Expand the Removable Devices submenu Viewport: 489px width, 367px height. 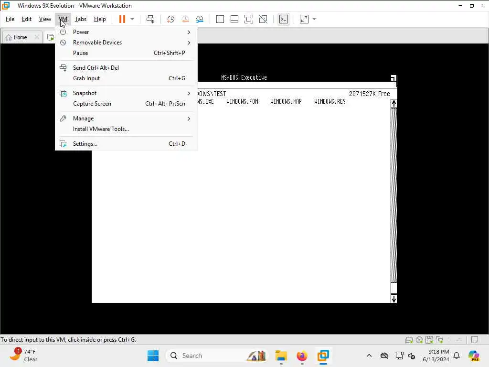pyautogui.click(x=126, y=43)
